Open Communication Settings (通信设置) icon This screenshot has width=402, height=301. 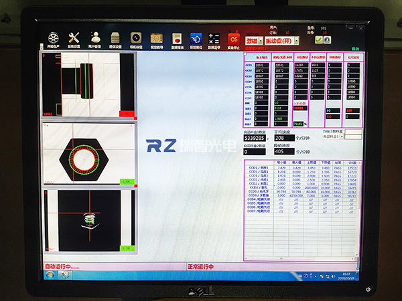[x=115, y=39]
